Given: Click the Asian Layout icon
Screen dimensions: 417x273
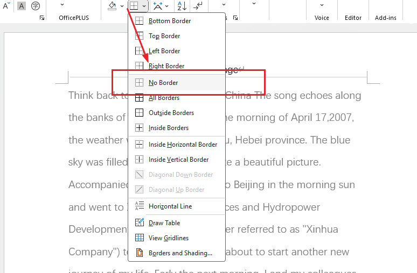Looking at the screenshot, I should 158,6.
